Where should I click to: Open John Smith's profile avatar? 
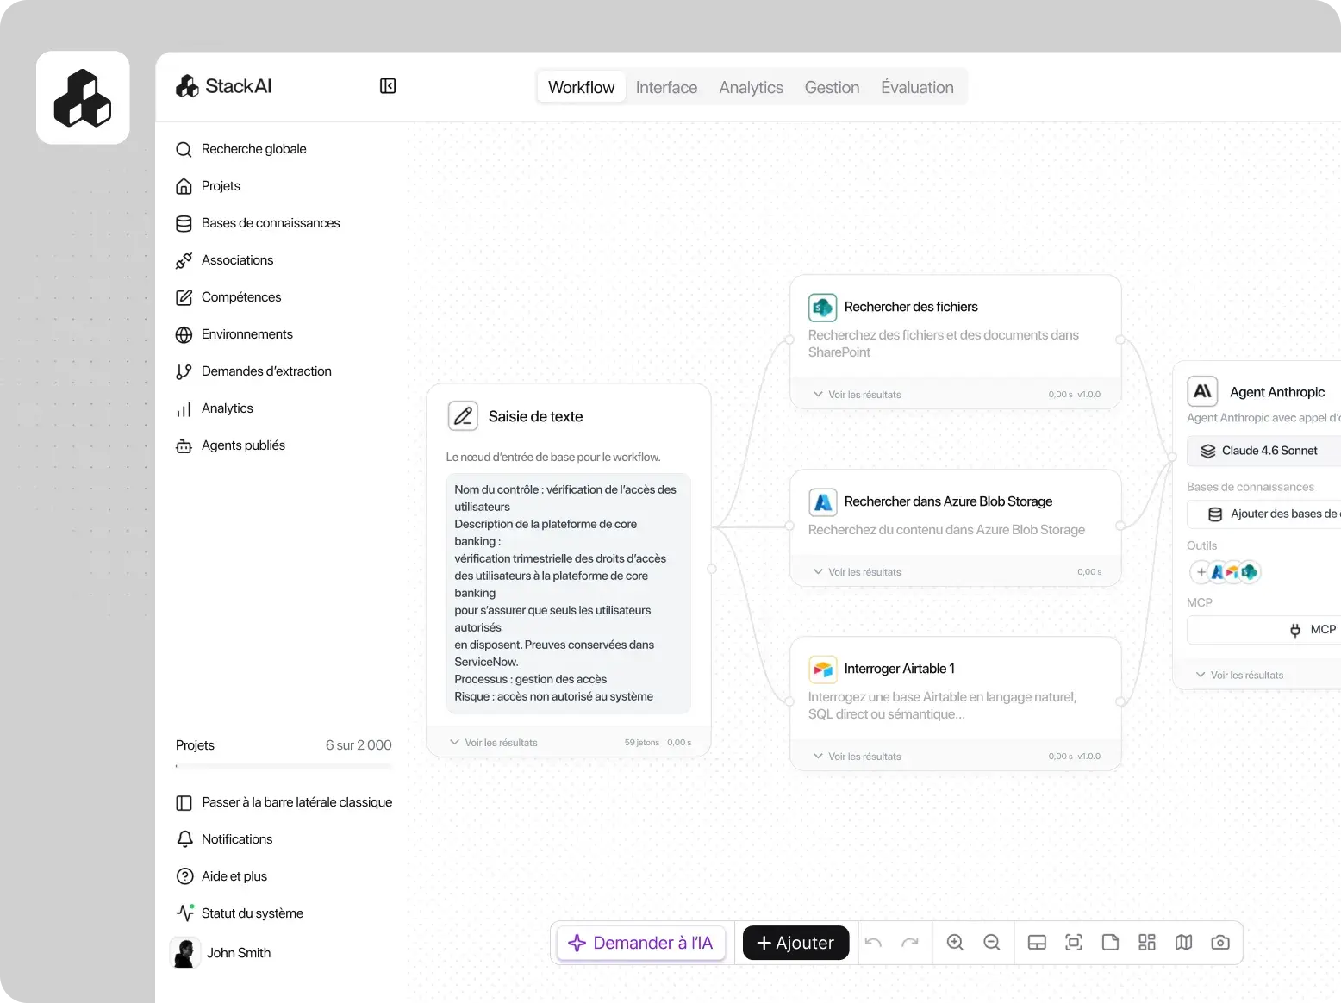[x=184, y=953]
